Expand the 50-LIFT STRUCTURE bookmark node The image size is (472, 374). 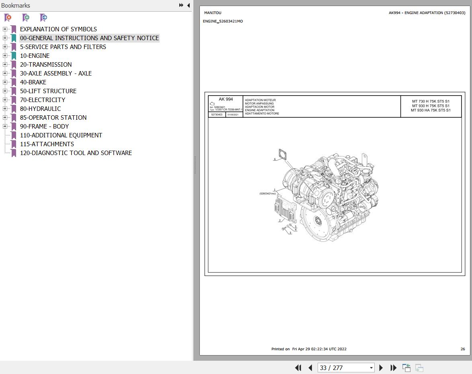(5, 91)
